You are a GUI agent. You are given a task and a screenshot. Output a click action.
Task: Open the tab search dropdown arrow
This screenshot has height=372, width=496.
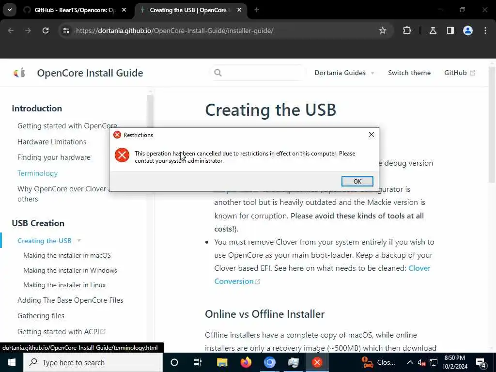[10, 10]
